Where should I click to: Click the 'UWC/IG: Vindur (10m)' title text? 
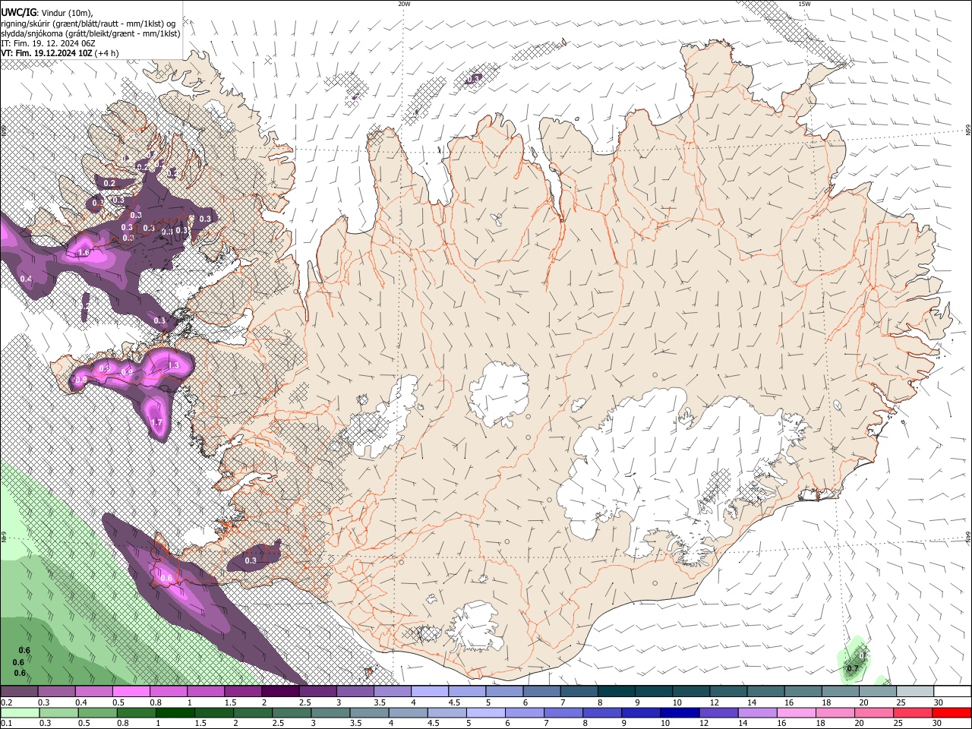coord(46,13)
